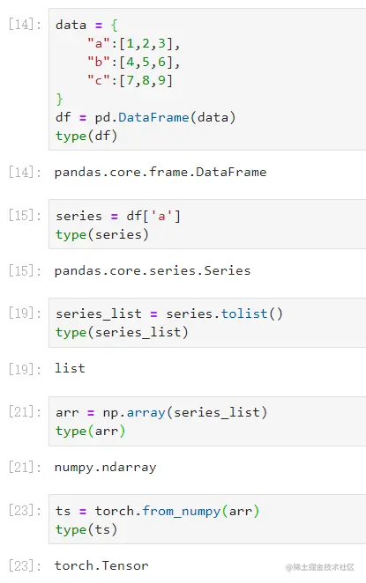Click the output text list
The height and width of the screenshot is (583, 366).
point(70,368)
